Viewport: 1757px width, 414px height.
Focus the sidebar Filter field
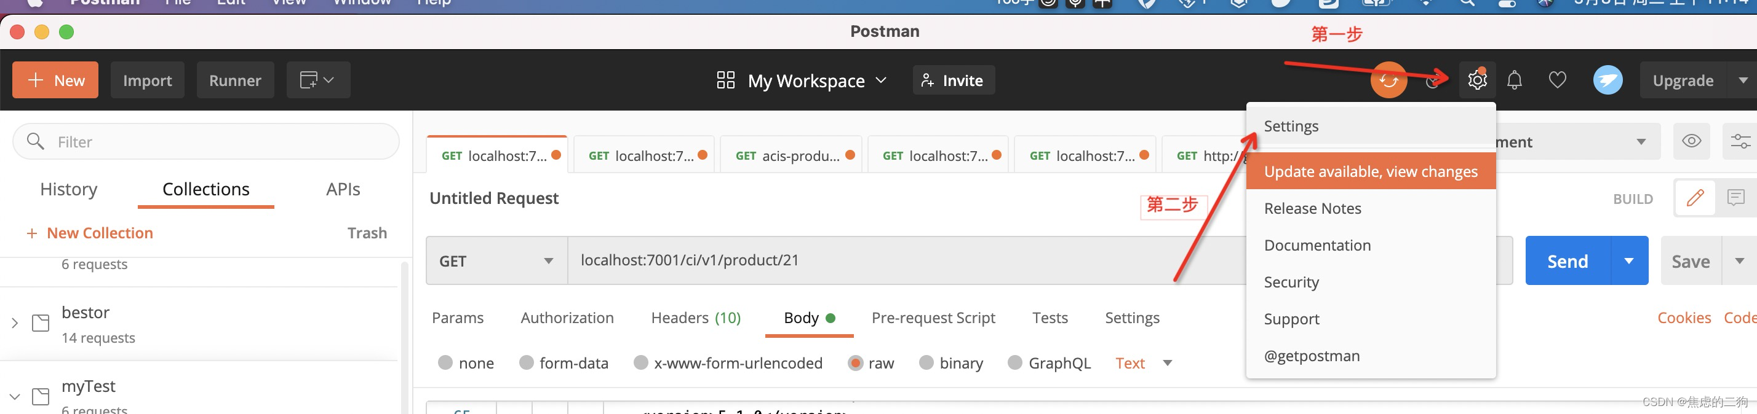pos(206,142)
